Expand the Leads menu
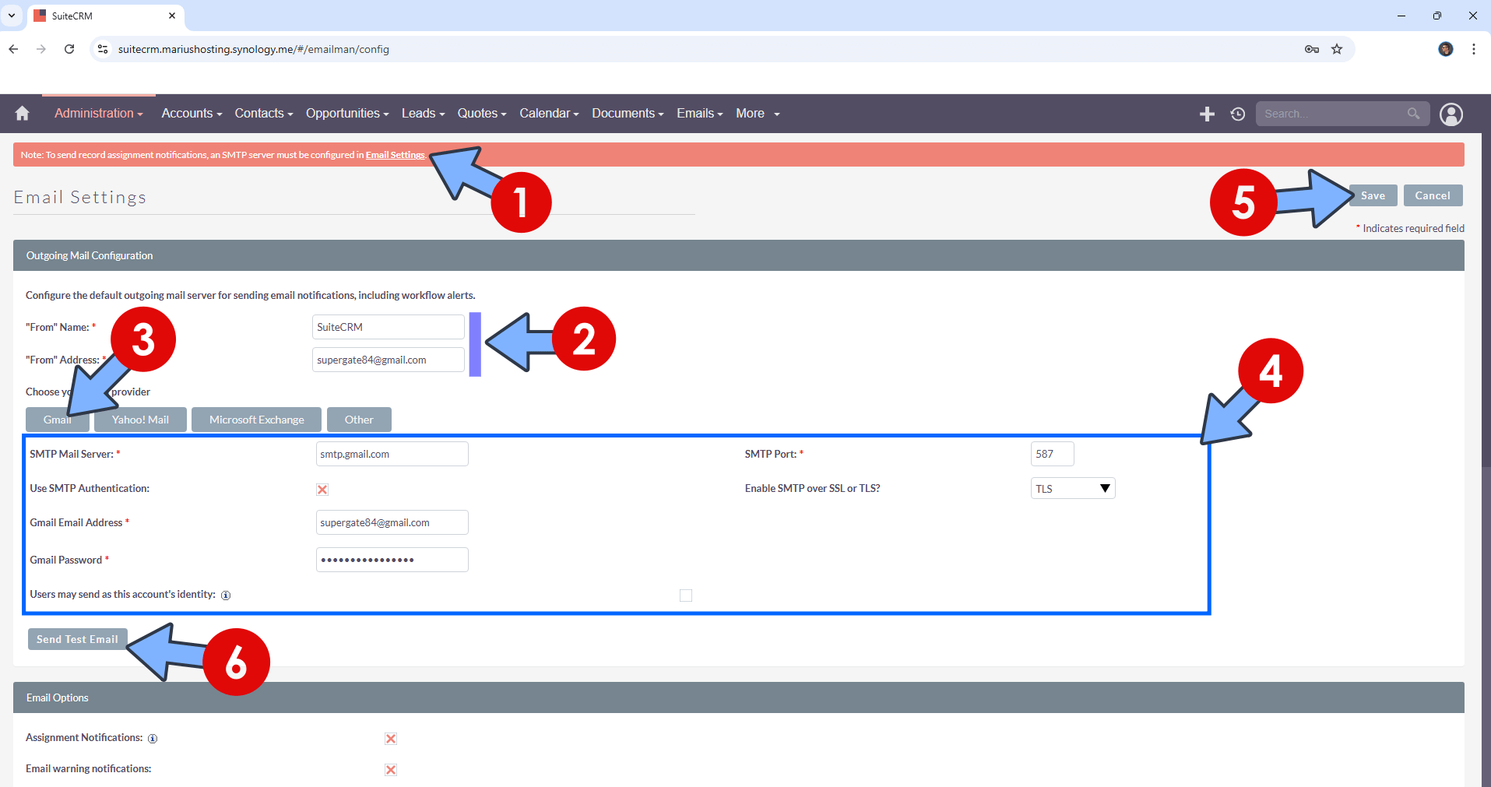1491x787 pixels. click(x=424, y=114)
